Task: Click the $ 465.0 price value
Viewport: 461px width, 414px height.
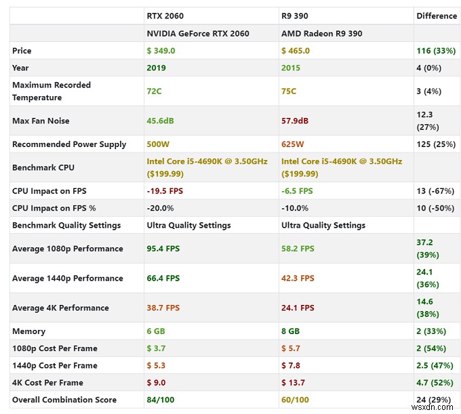Action: point(296,51)
